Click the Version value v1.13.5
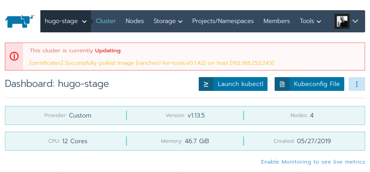The height and width of the screenshot is (172, 370). coord(196,115)
